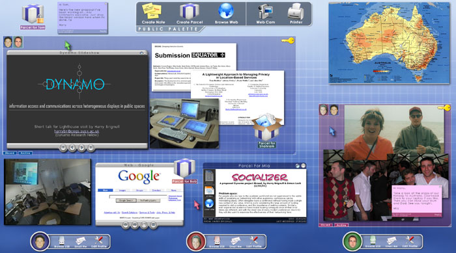Open the globe web link in Parcel For Mia sidebar
This screenshot has height=253, width=456.
tap(209, 204)
